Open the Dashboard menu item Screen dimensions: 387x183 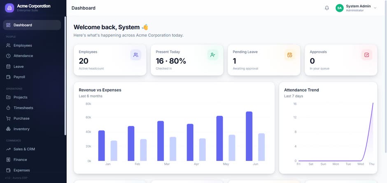pyautogui.click(x=32, y=25)
